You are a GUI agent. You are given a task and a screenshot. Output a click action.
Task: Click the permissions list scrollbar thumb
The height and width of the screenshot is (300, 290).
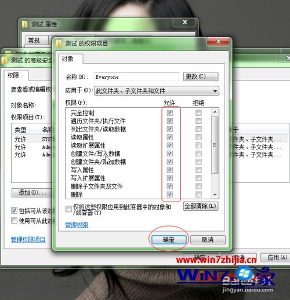pos(215,145)
